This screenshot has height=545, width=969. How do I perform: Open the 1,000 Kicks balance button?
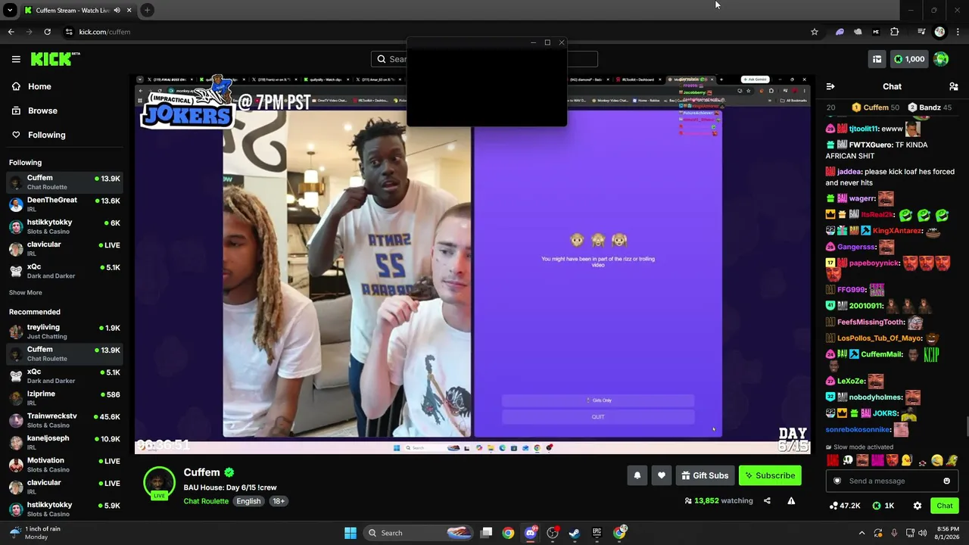pos(908,59)
